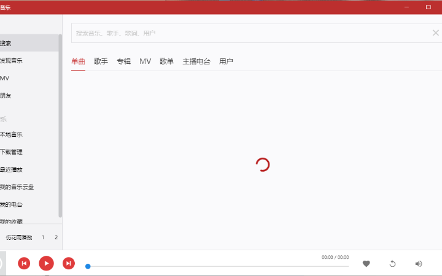This screenshot has height=276, width=442.
Task: Like the current song with heart icon
Action: 366,264
